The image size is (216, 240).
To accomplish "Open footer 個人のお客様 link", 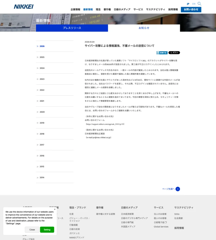I will [x=160, y=218].
